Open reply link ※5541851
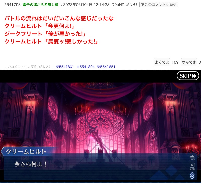Viewport: 201px width, 183px height. pos(106,67)
